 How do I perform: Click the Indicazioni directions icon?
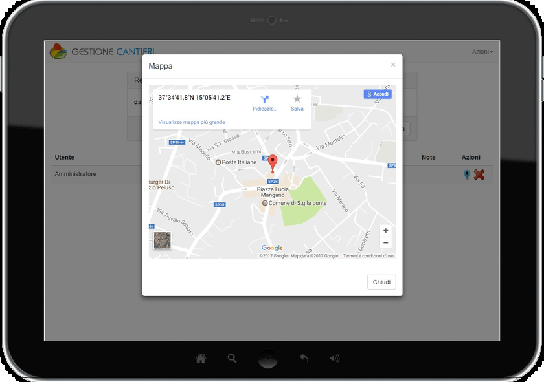[264, 100]
